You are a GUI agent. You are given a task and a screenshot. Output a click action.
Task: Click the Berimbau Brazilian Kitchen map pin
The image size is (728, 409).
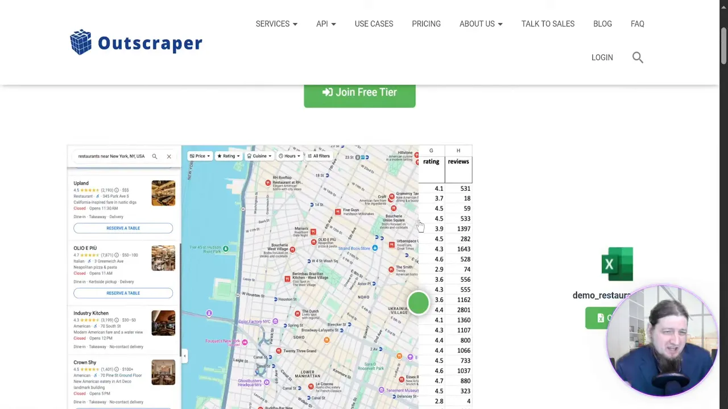(287, 279)
